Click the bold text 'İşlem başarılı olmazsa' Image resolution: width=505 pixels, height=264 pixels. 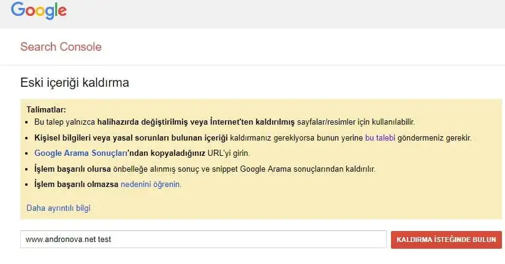click(x=77, y=185)
